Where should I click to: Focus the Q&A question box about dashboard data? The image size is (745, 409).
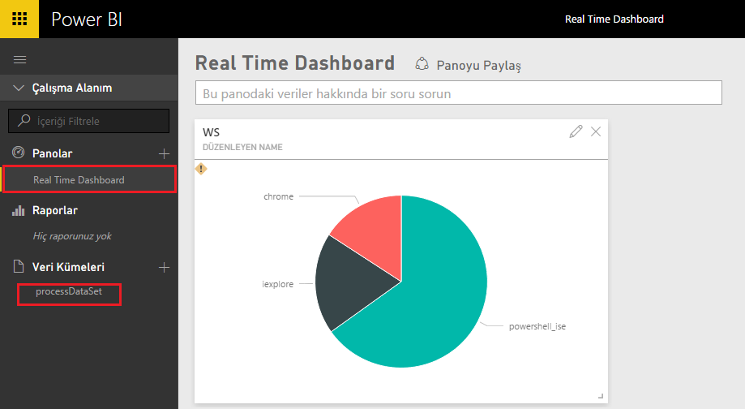459,93
